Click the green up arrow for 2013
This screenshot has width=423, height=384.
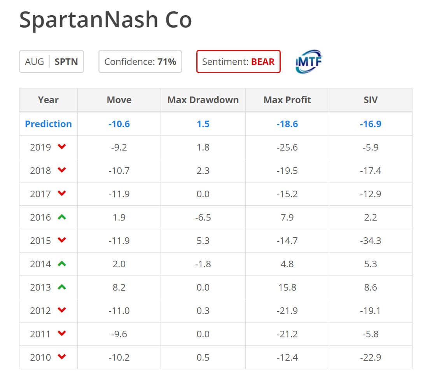tap(62, 287)
